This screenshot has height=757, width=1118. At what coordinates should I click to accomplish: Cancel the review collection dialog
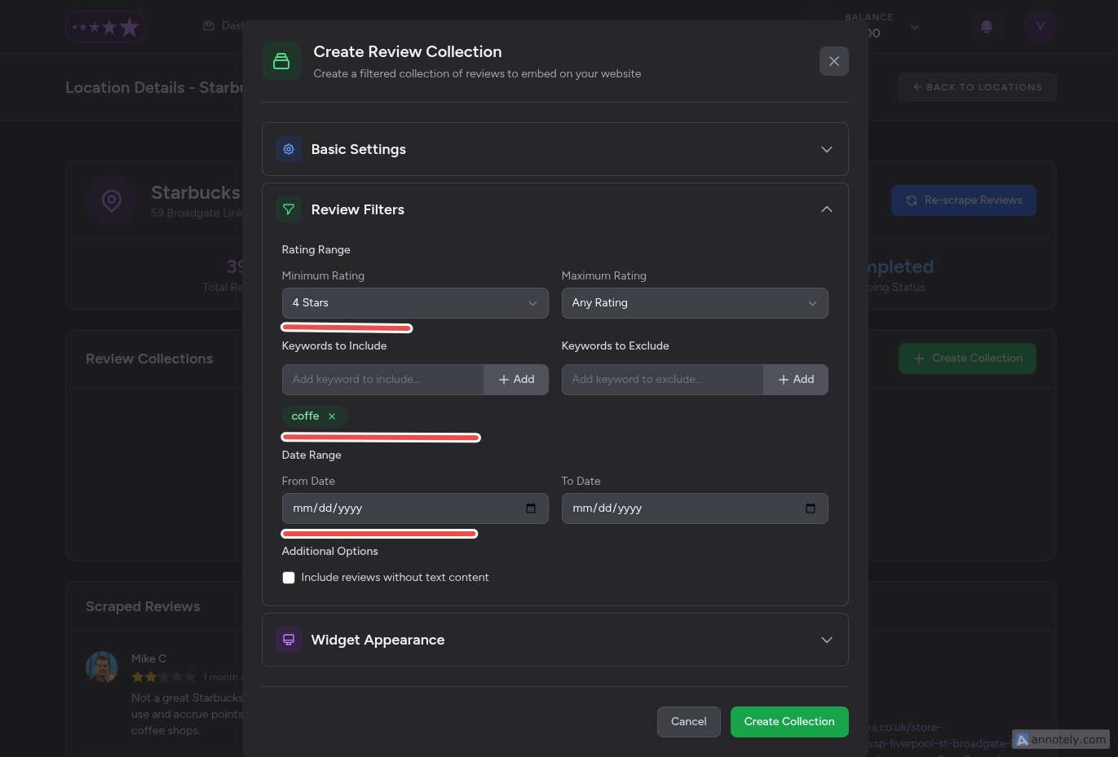point(688,721)
